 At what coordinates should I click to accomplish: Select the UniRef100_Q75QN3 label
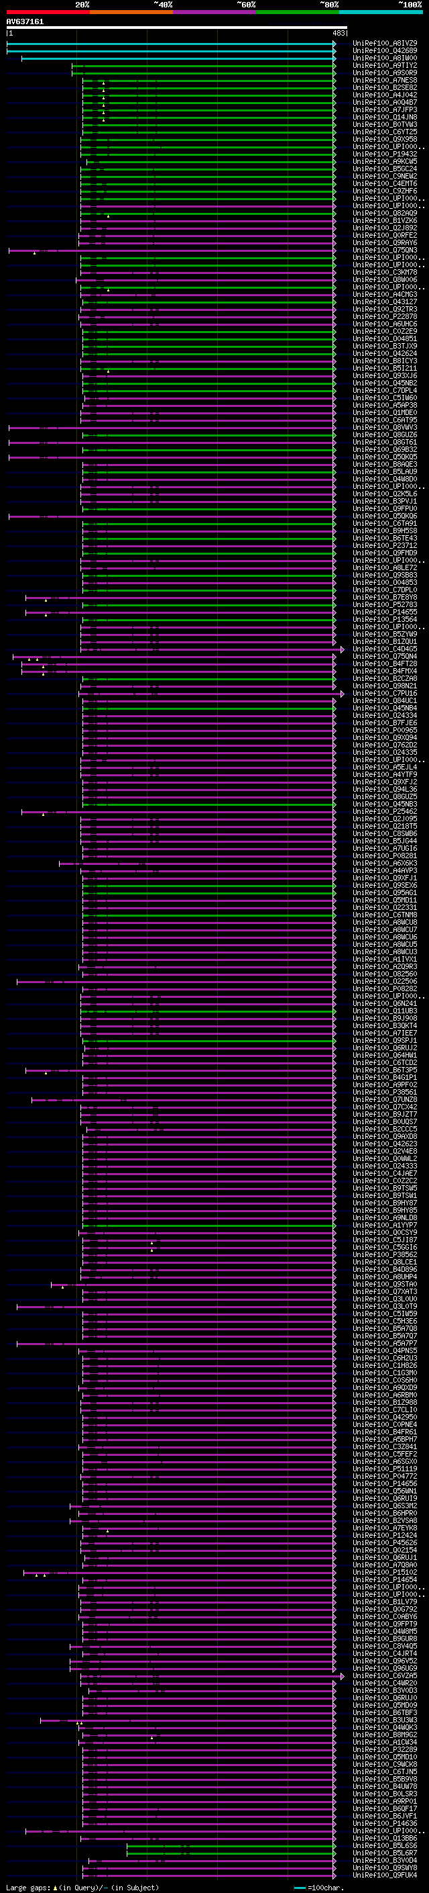(x=385, y=250)
